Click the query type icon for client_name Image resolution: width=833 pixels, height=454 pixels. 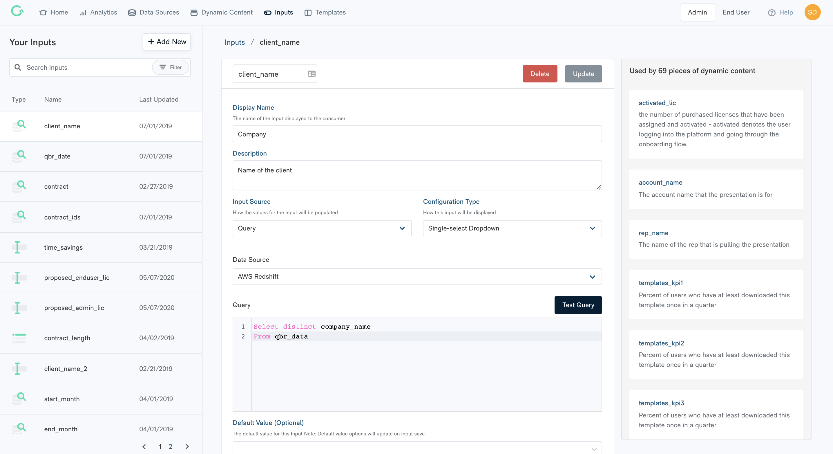[x=19, y=126]
